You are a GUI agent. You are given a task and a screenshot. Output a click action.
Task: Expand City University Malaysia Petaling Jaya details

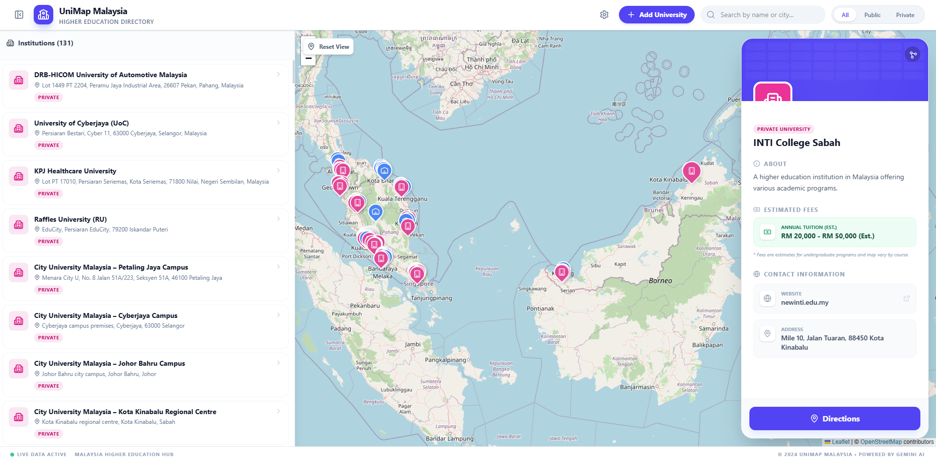(x=278, y=267)
